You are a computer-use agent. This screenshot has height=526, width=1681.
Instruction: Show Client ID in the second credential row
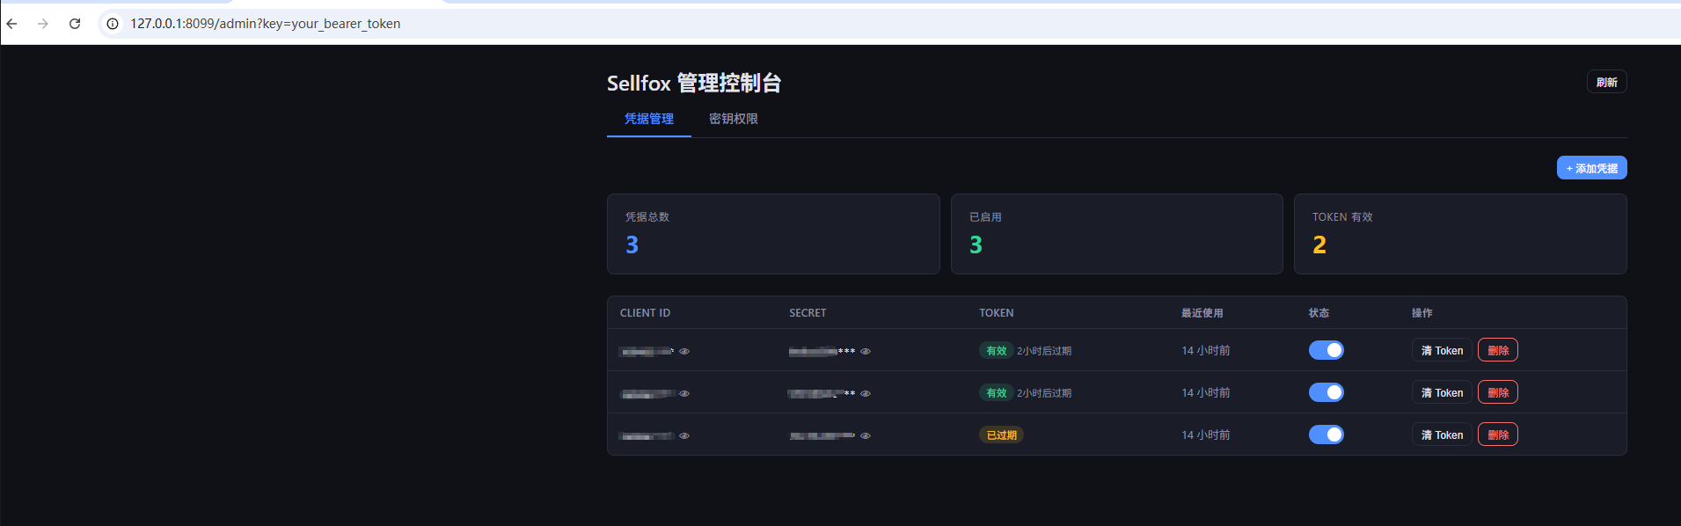click(x=684, y=393)
